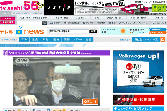This screenshot has height=111, width=167.
Task: Open the 使い方は？ link
Action: tap(75, 110)
